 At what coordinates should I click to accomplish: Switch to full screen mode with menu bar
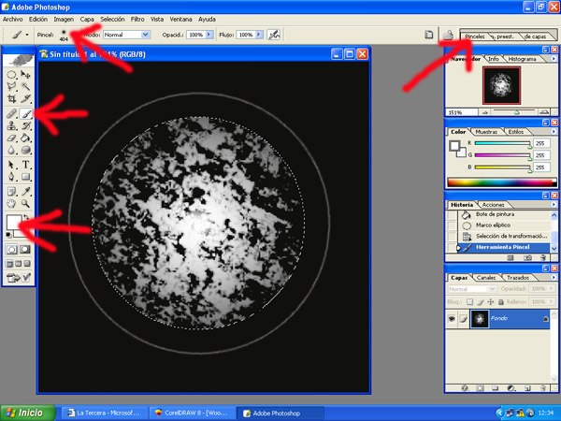(x=19, y=264)
